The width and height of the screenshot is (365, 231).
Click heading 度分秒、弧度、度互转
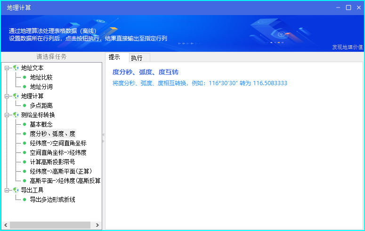146,72
